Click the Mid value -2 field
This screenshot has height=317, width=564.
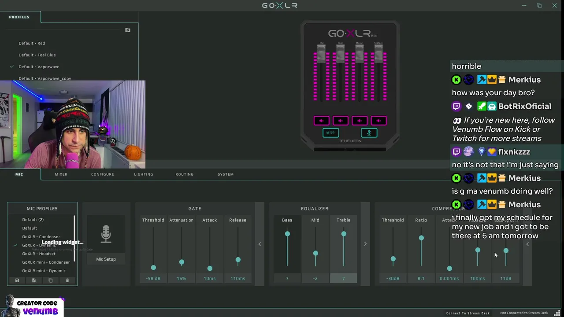tap(315, 279)
